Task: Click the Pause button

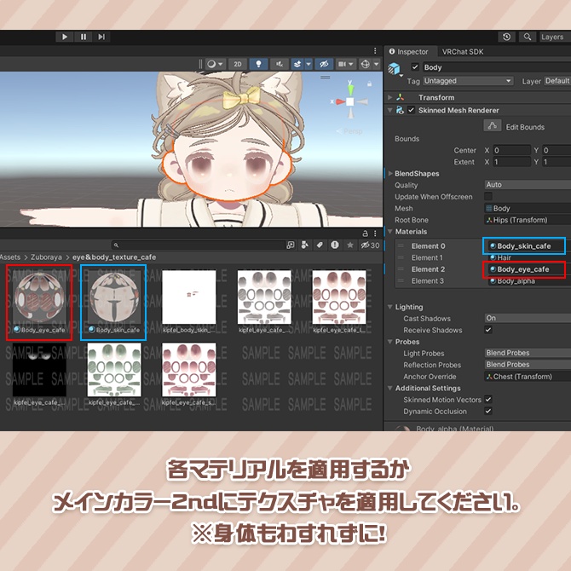Action: [x=84, y=37]
